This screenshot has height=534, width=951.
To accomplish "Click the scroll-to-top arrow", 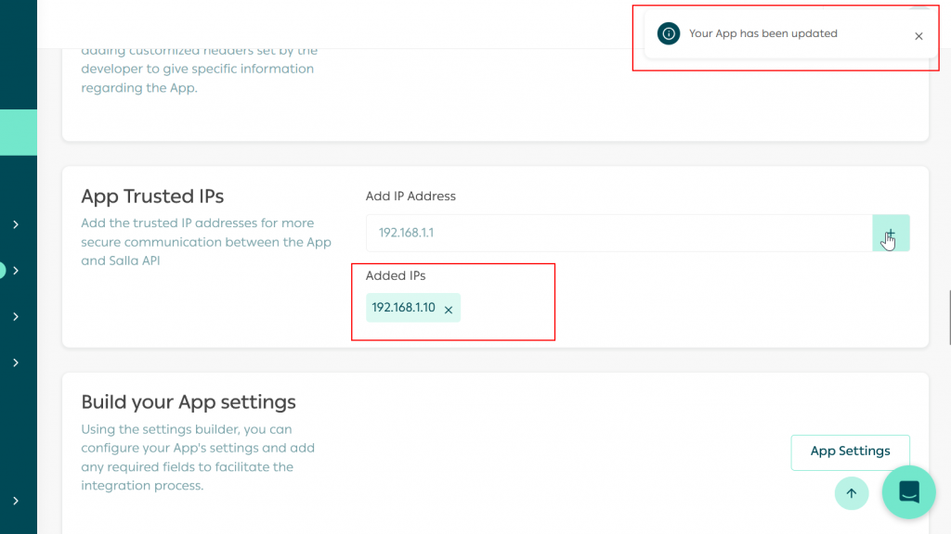I will click(x=851, y=493).
